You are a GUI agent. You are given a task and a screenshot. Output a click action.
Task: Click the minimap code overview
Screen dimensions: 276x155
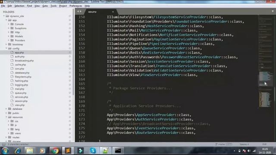click(x=266, y=62)
